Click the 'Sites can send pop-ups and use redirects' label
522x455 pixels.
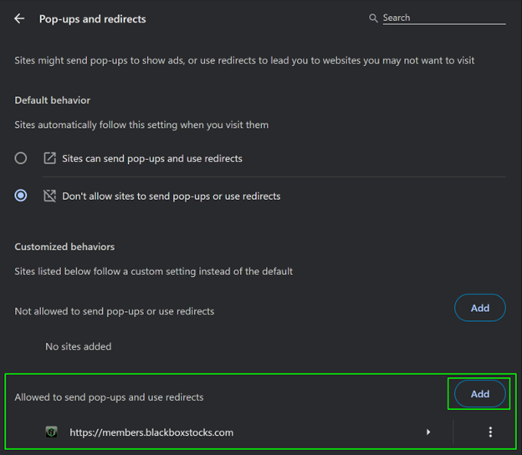pyautogui.click(x=151, y=158)
